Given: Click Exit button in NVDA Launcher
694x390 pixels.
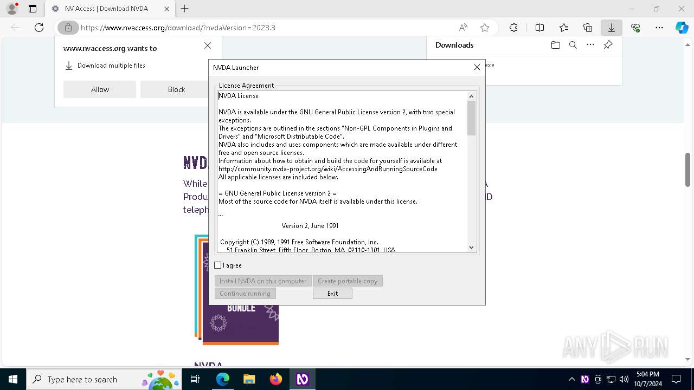Looking at the screenshot, I should point(332,294).
